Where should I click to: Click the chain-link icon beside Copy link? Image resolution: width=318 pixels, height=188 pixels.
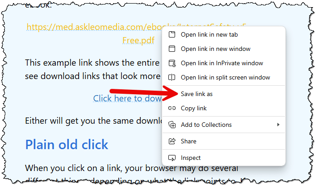pos(172,108)
